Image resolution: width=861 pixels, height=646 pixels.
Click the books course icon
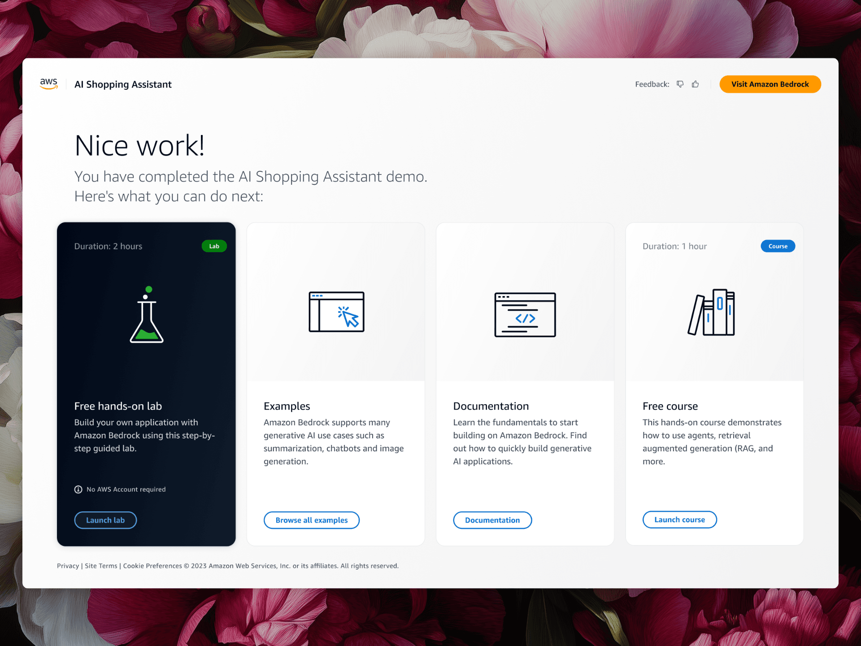711,312
